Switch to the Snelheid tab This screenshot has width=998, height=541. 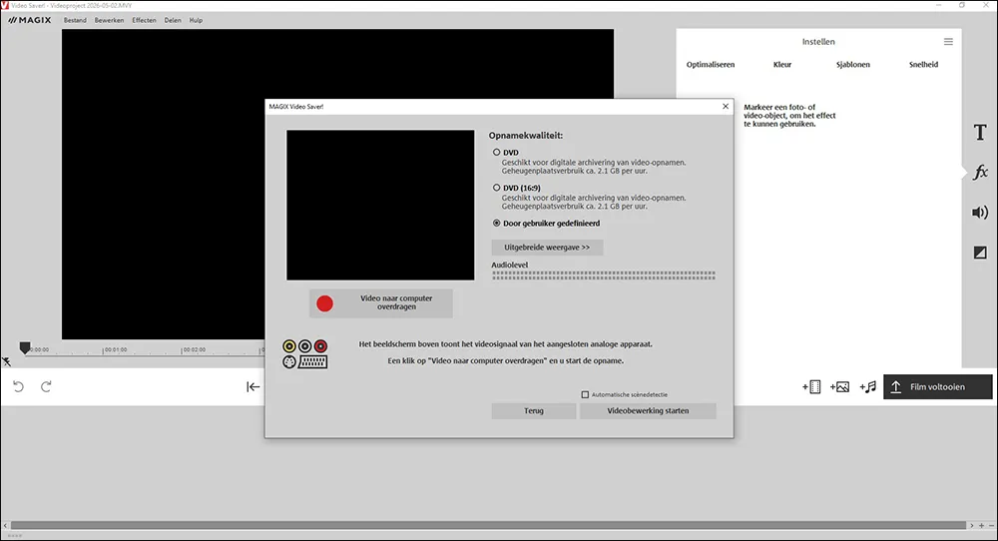(x=923, y=64)
